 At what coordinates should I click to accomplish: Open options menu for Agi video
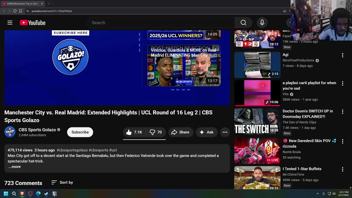click(342, 55)
